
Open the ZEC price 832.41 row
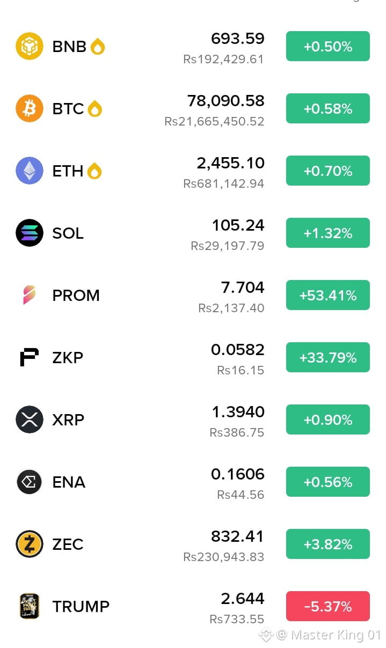193,544
